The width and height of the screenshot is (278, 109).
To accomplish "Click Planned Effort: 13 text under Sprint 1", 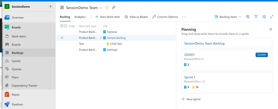I will click(194, 82).
